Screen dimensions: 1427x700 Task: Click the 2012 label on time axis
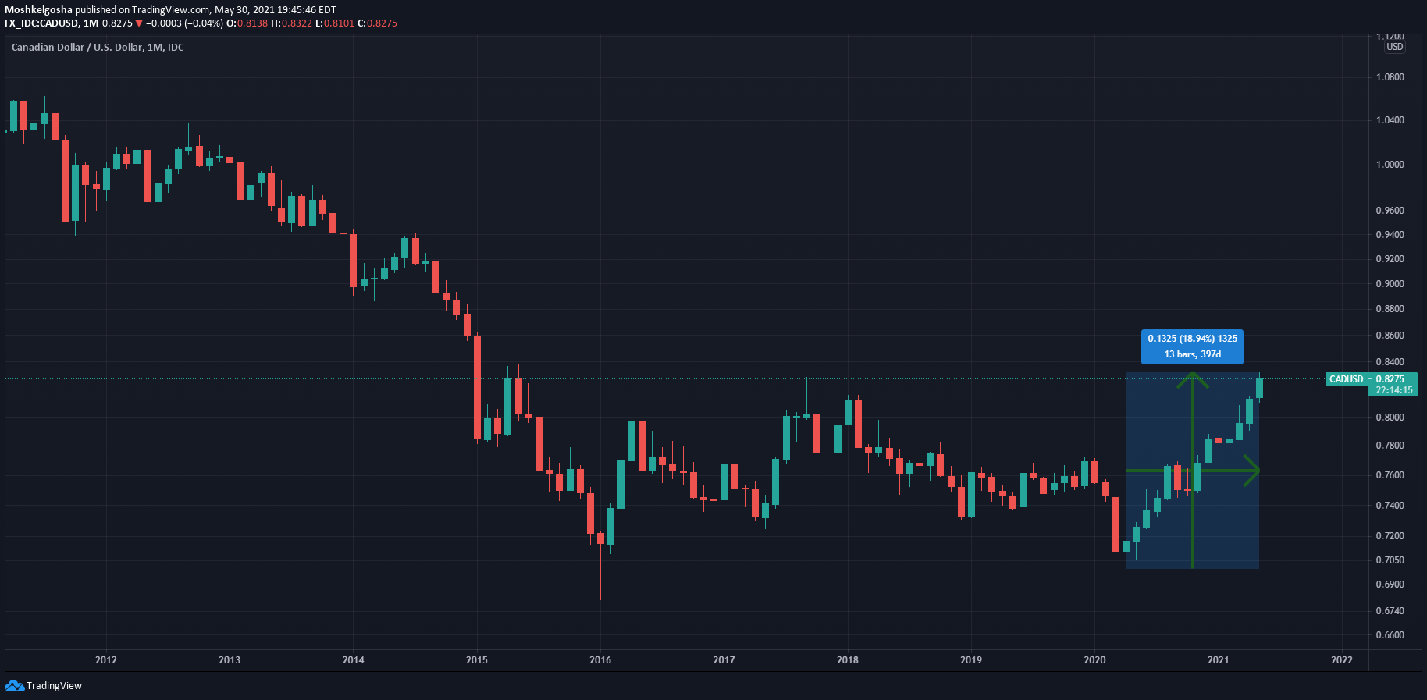coord(106,660)
